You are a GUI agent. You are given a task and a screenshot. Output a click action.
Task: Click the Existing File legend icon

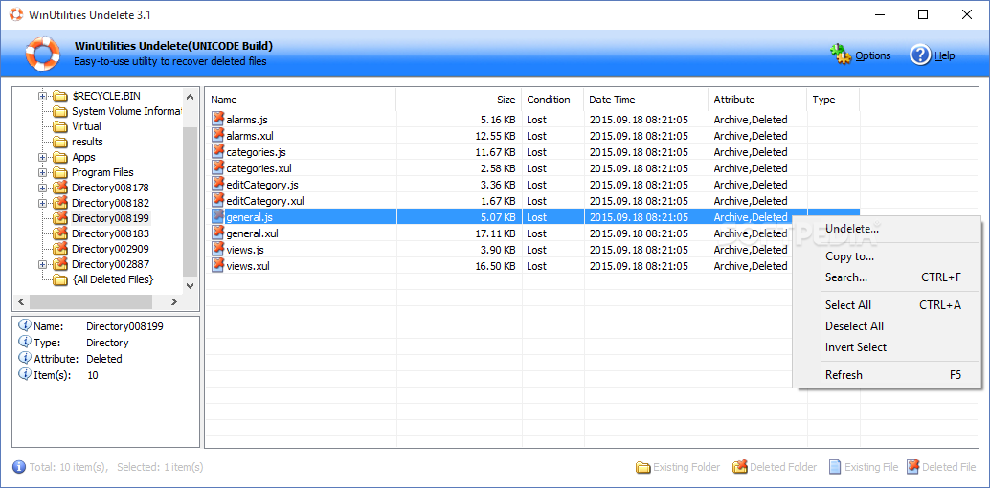click(835, 467)
